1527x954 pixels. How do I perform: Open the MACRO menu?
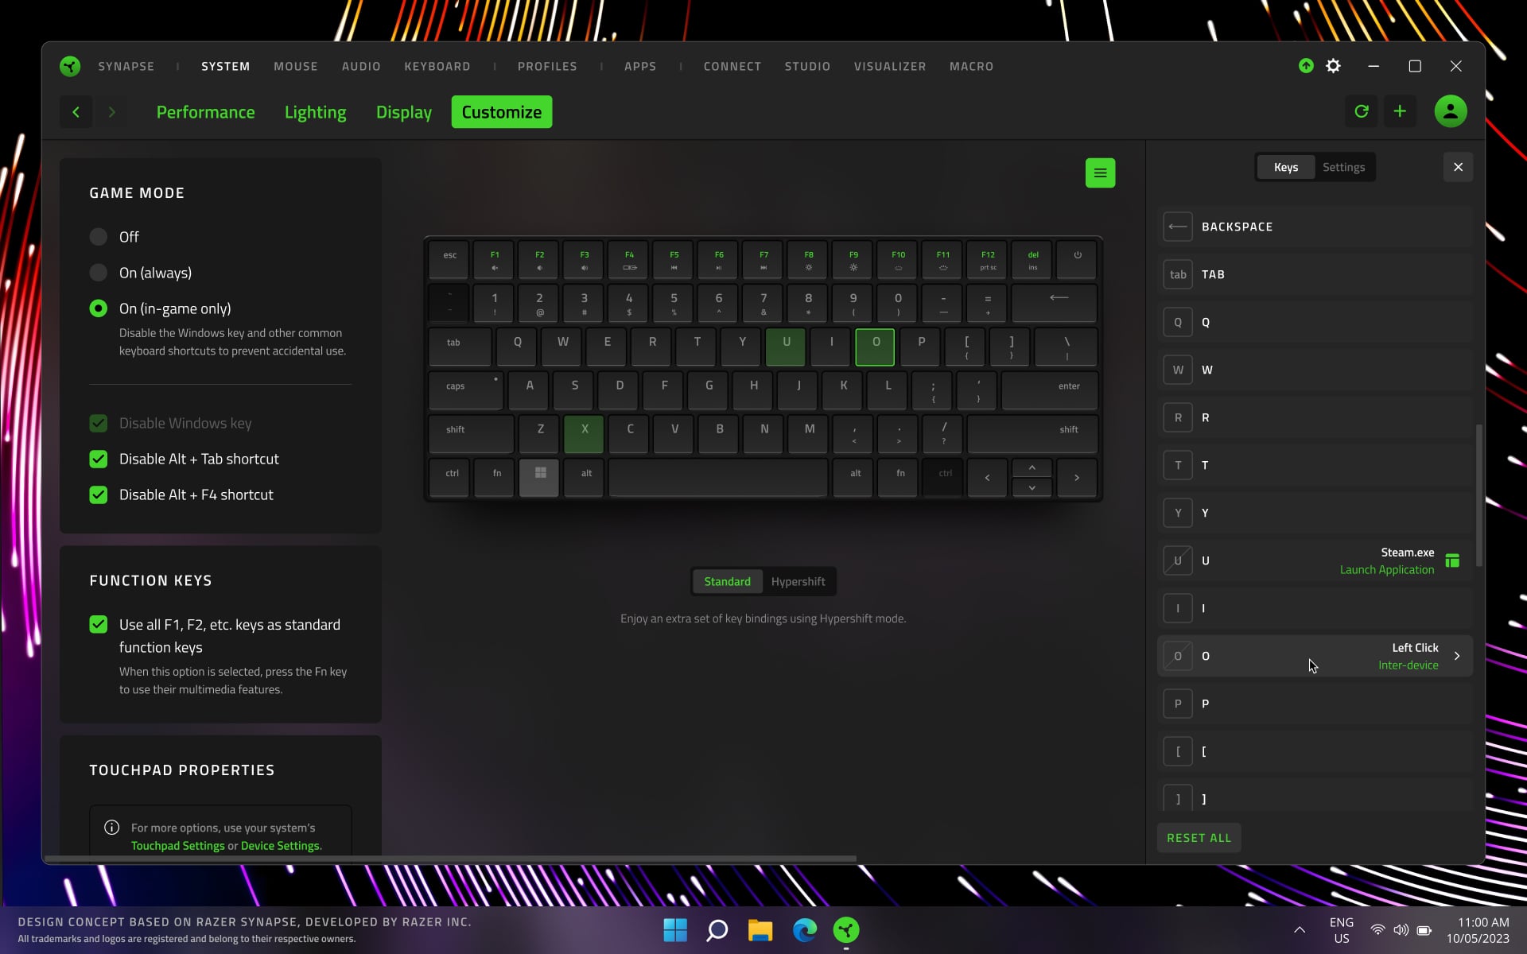pyautogui.click(x=971, y=66)
